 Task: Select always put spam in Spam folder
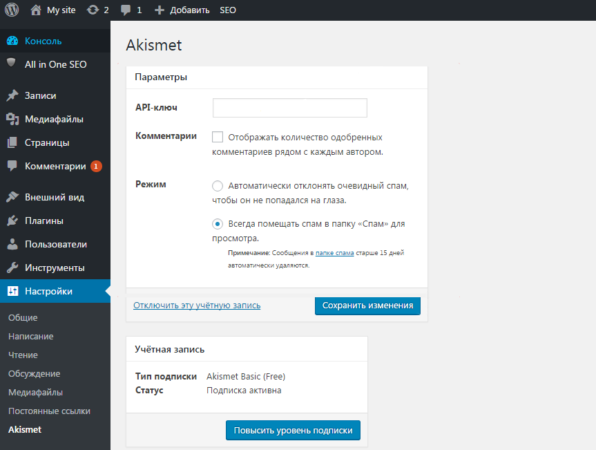coord(218,224)
